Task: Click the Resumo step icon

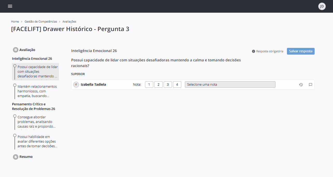Action: [15, 157]
